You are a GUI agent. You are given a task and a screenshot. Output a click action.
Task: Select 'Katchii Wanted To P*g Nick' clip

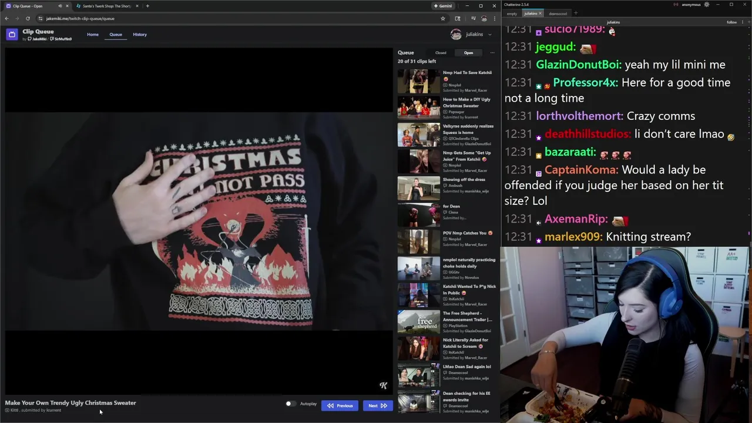[x=448, y=296]
